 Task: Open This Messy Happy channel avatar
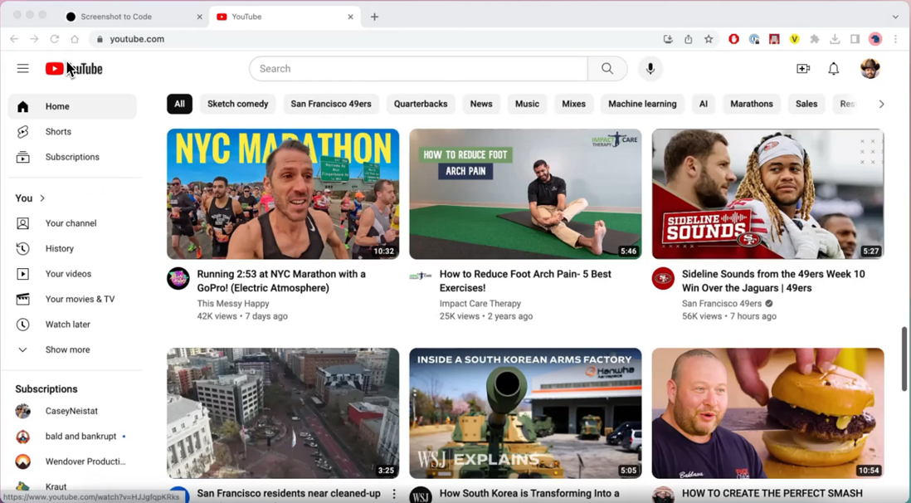pyautogui.click(x=178, y=279)
